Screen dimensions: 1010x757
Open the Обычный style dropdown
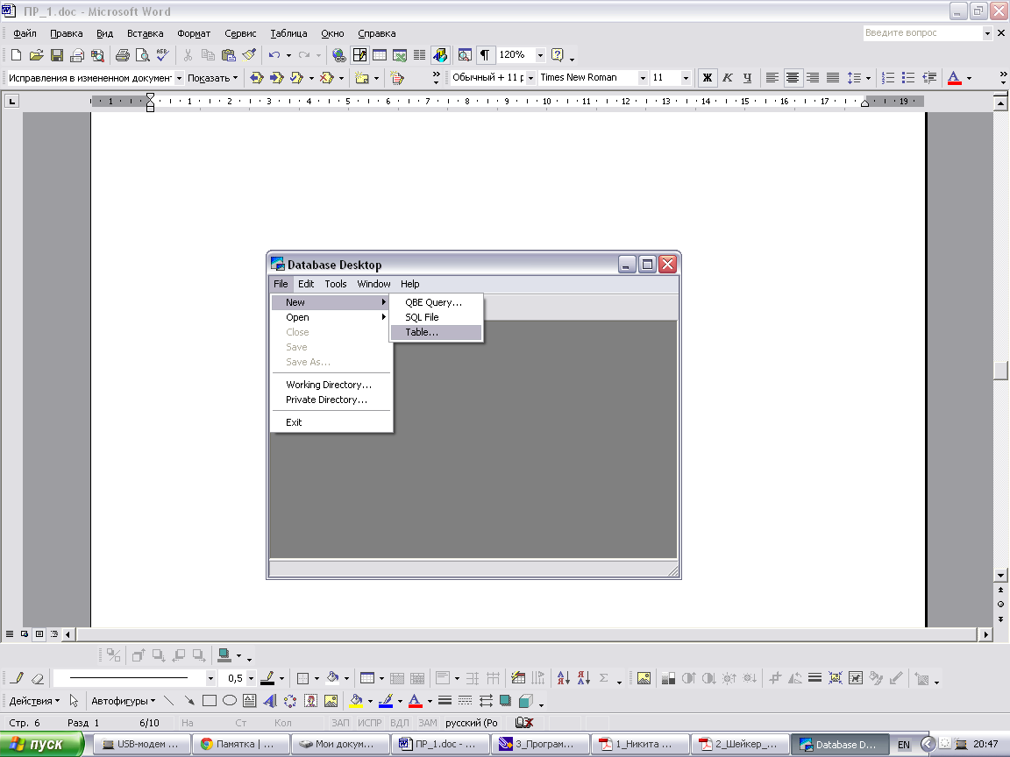coord(530,78)
